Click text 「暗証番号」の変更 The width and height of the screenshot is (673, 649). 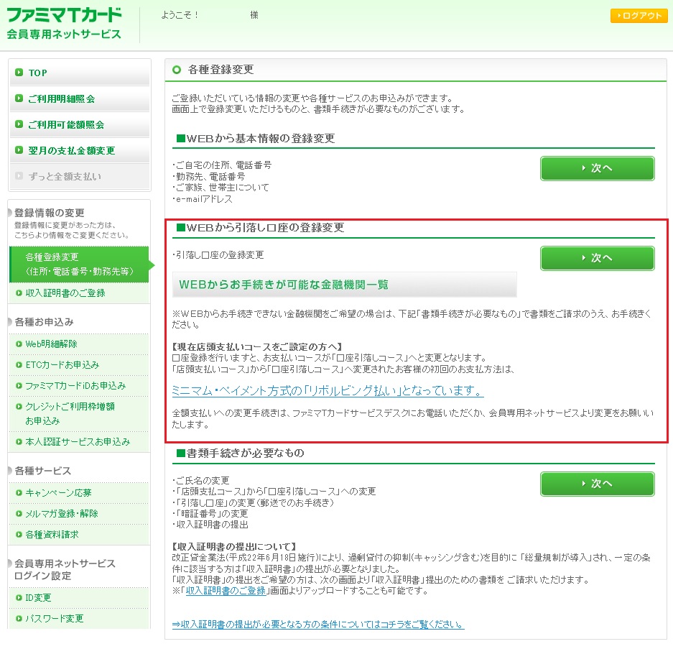(x=212, y=514)
